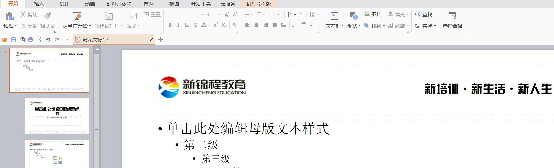This screenshot has height=168, width=554.
Task: Decrease font size with A- icon
Action: [235, 14]
